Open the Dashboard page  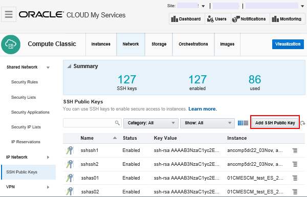187,19
